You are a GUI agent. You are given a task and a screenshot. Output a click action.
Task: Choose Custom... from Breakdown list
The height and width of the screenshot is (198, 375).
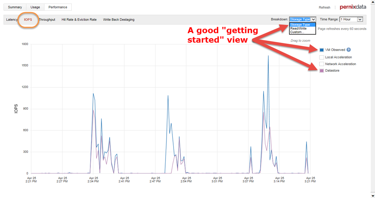click(297, 32)
